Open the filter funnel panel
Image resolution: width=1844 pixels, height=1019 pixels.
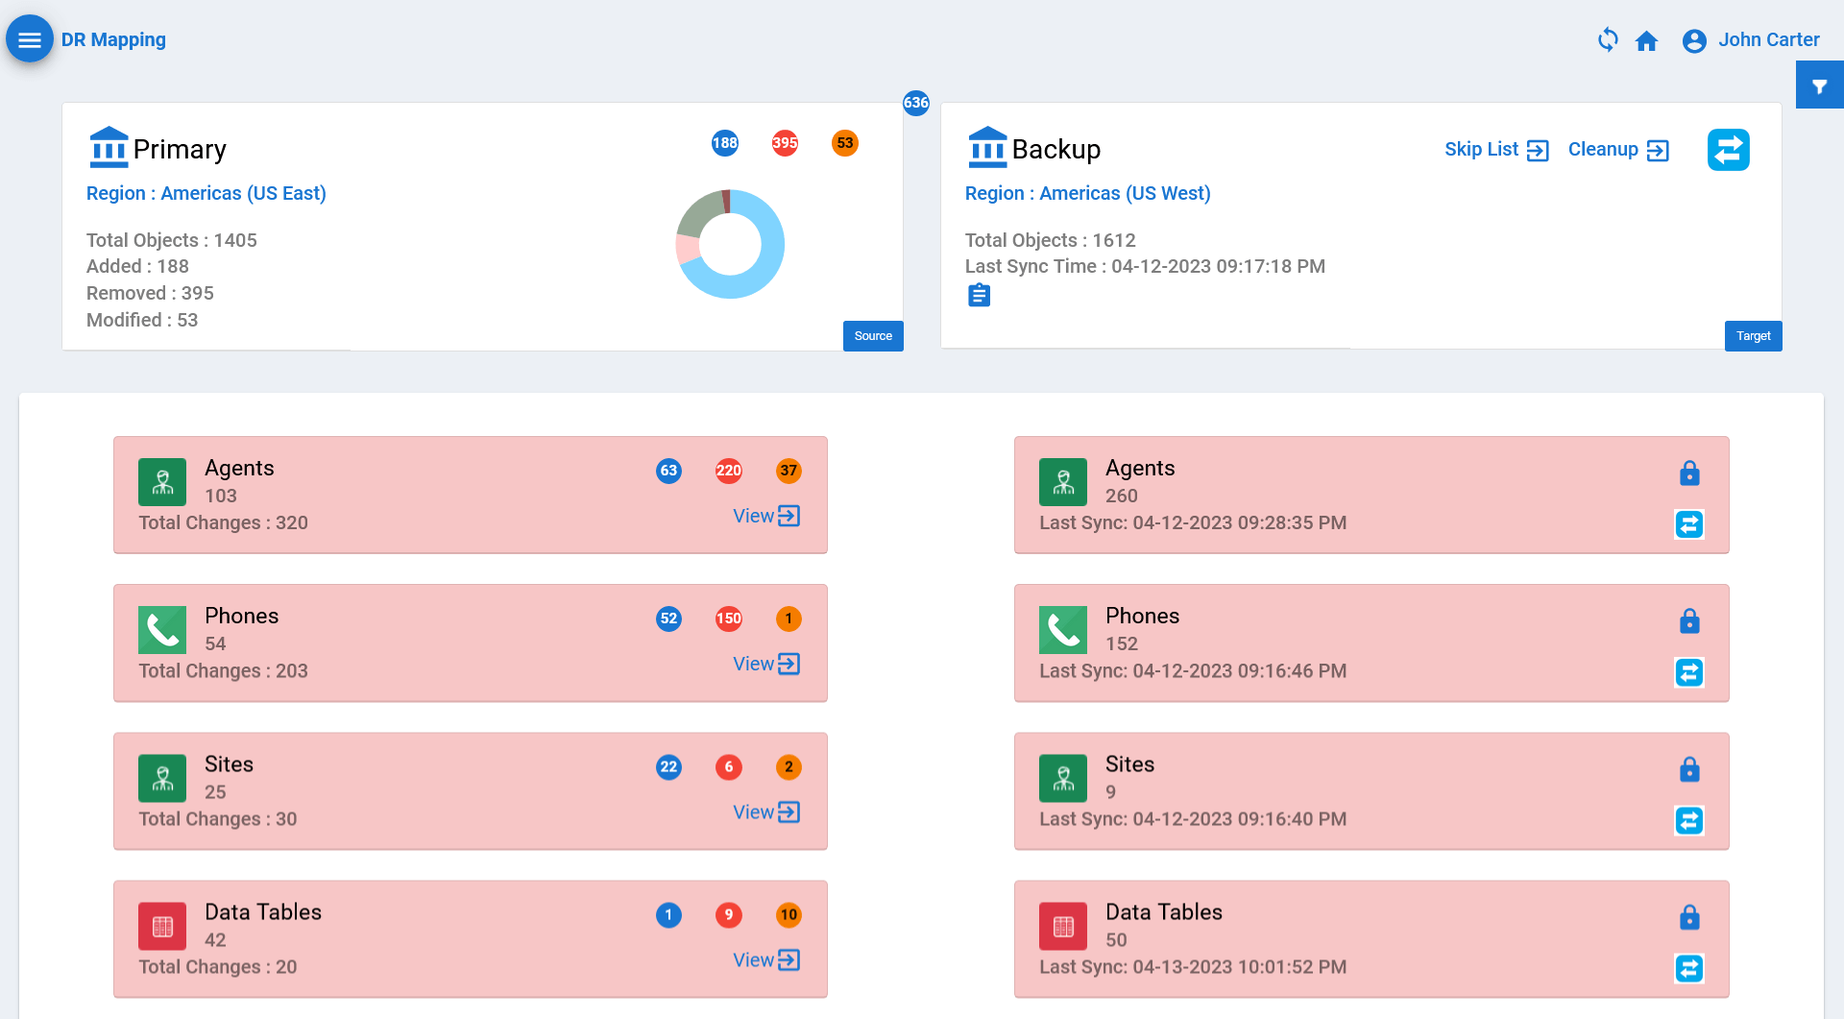1820,85
